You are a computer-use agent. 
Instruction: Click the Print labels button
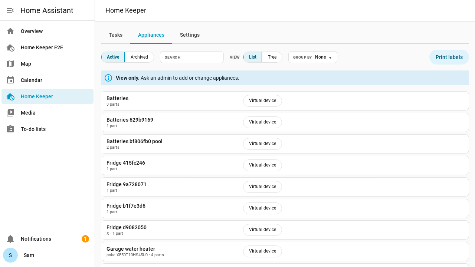[449, 57]
